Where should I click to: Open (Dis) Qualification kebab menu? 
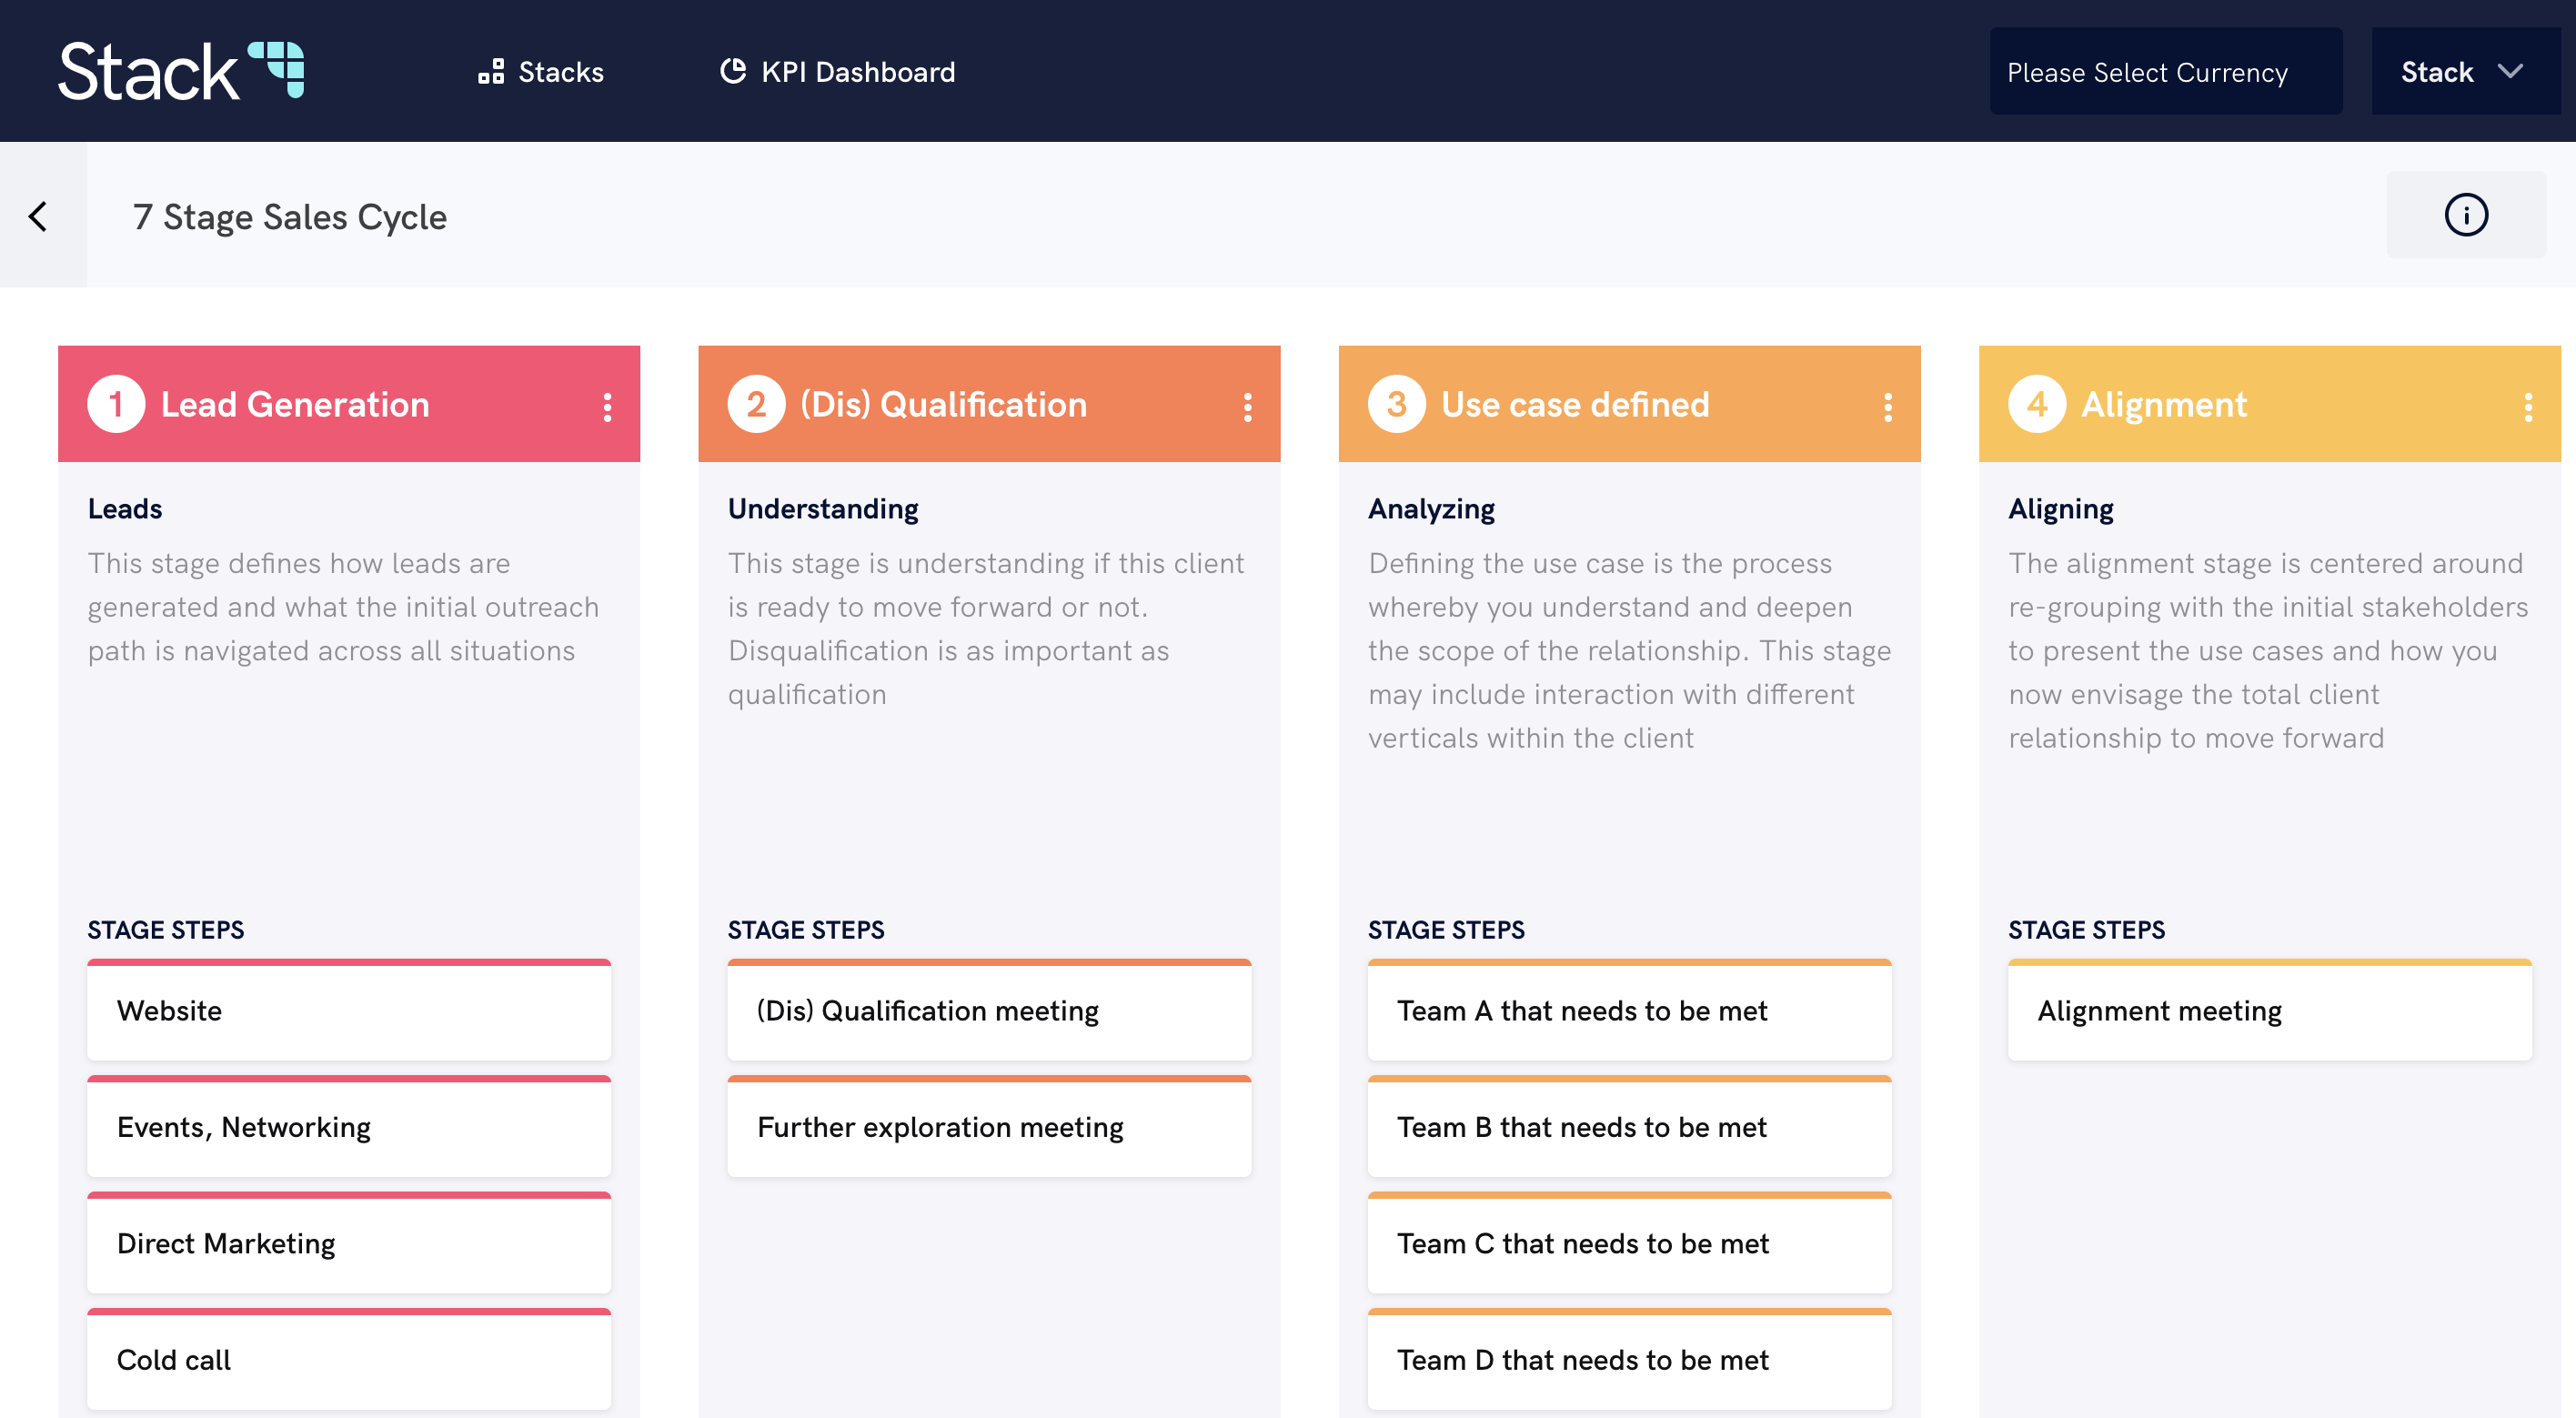(x=1247, y=406)
